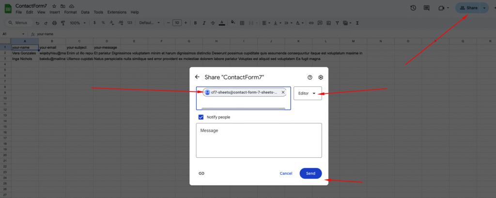
Task: Open the Editor role dropdown
Action: click(x=308, y=93)
